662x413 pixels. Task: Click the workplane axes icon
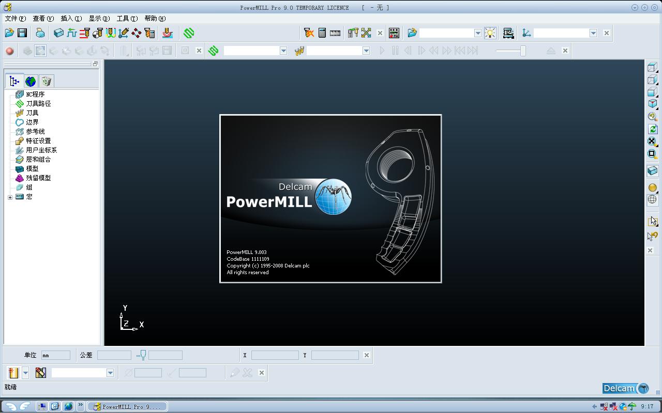click(x=526, y=33)
